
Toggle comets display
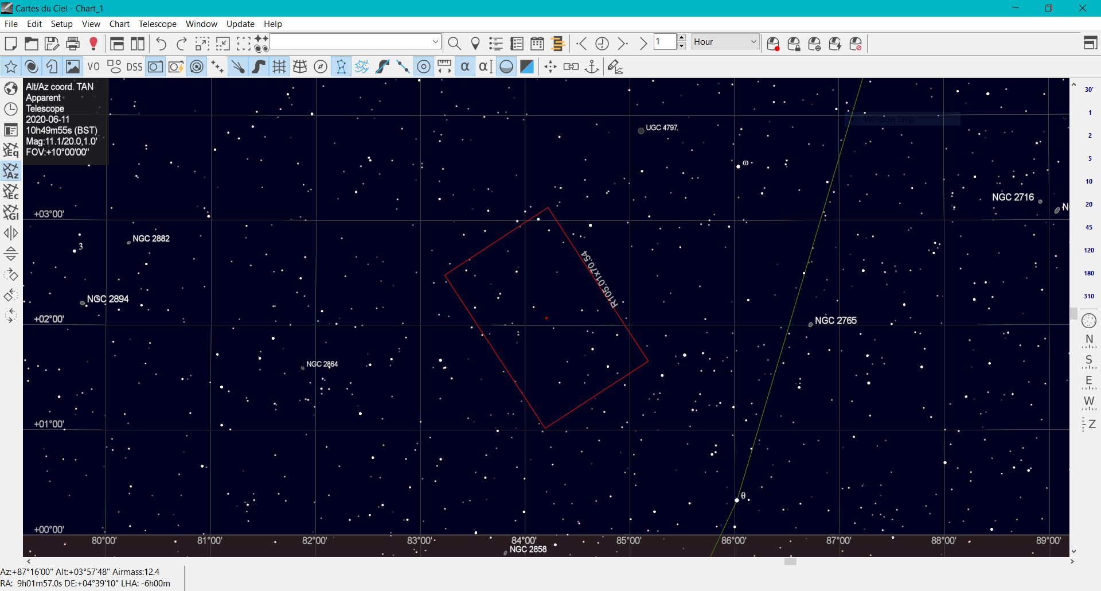click(x=238, y=67)
